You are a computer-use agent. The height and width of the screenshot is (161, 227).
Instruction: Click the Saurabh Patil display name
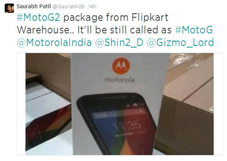pyautogui.click(x=34, y=6)
